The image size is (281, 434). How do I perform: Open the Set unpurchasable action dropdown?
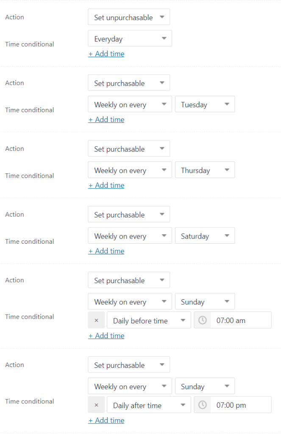(128, 17)
